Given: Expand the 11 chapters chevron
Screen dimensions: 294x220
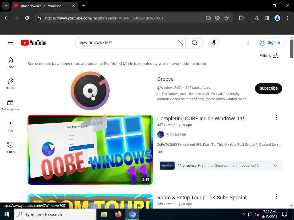Looking at the screenshot, I should pyautogui.click(x=275, y=166).
